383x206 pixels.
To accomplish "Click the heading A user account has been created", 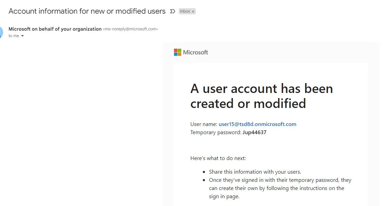I will click(x=261, y=96).
